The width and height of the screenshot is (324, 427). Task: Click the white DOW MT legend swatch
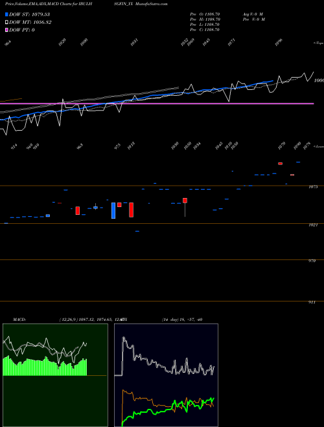tap(6, 23)
